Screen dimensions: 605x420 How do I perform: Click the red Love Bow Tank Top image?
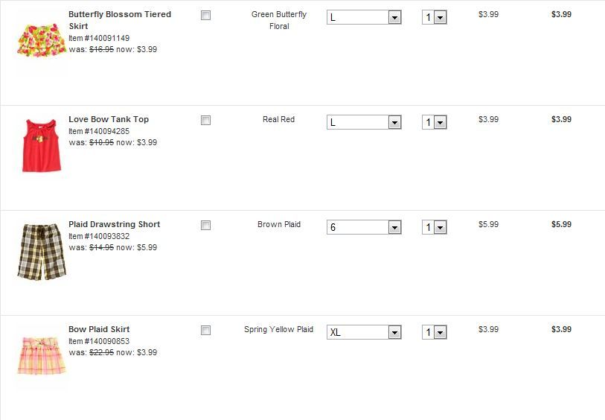[x=41, y=145]
